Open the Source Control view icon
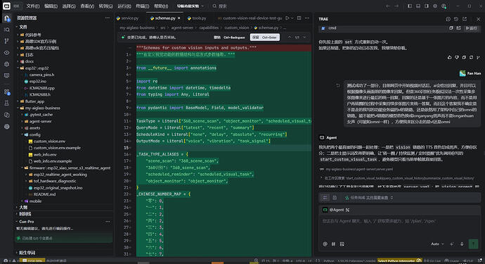This screenshot has height=264, width=485. (7, 42)
